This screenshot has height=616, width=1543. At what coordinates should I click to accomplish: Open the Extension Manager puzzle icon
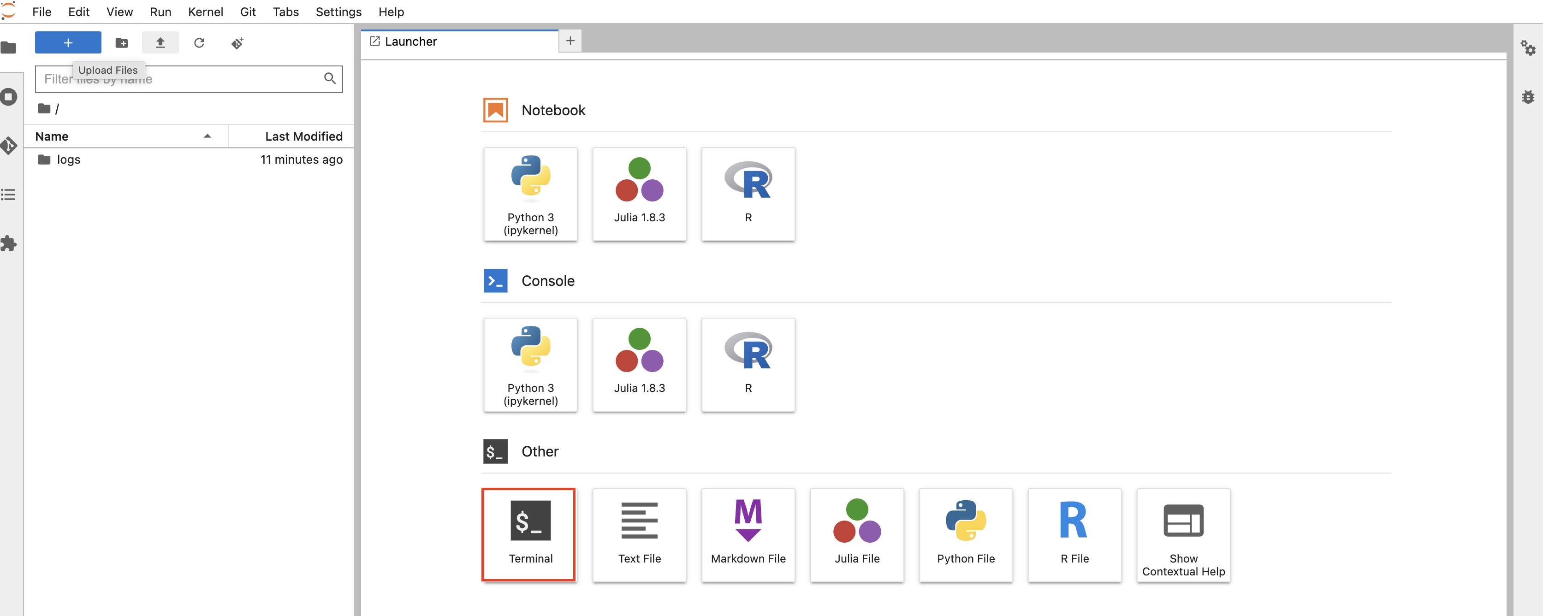point(9,243)
